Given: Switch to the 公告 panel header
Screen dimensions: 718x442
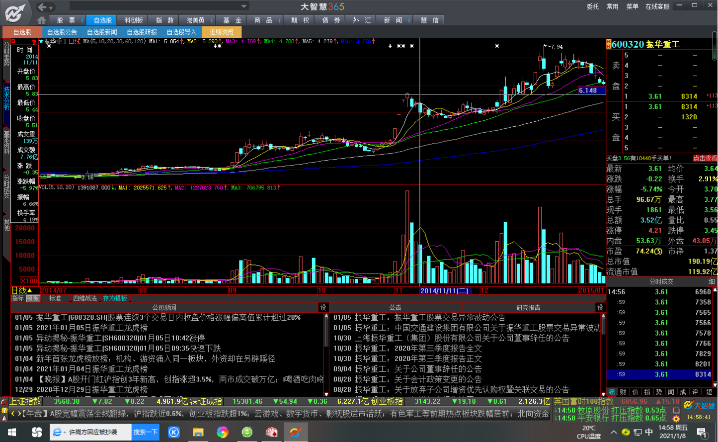Looking at the screenshot, I should click(396, 308).
